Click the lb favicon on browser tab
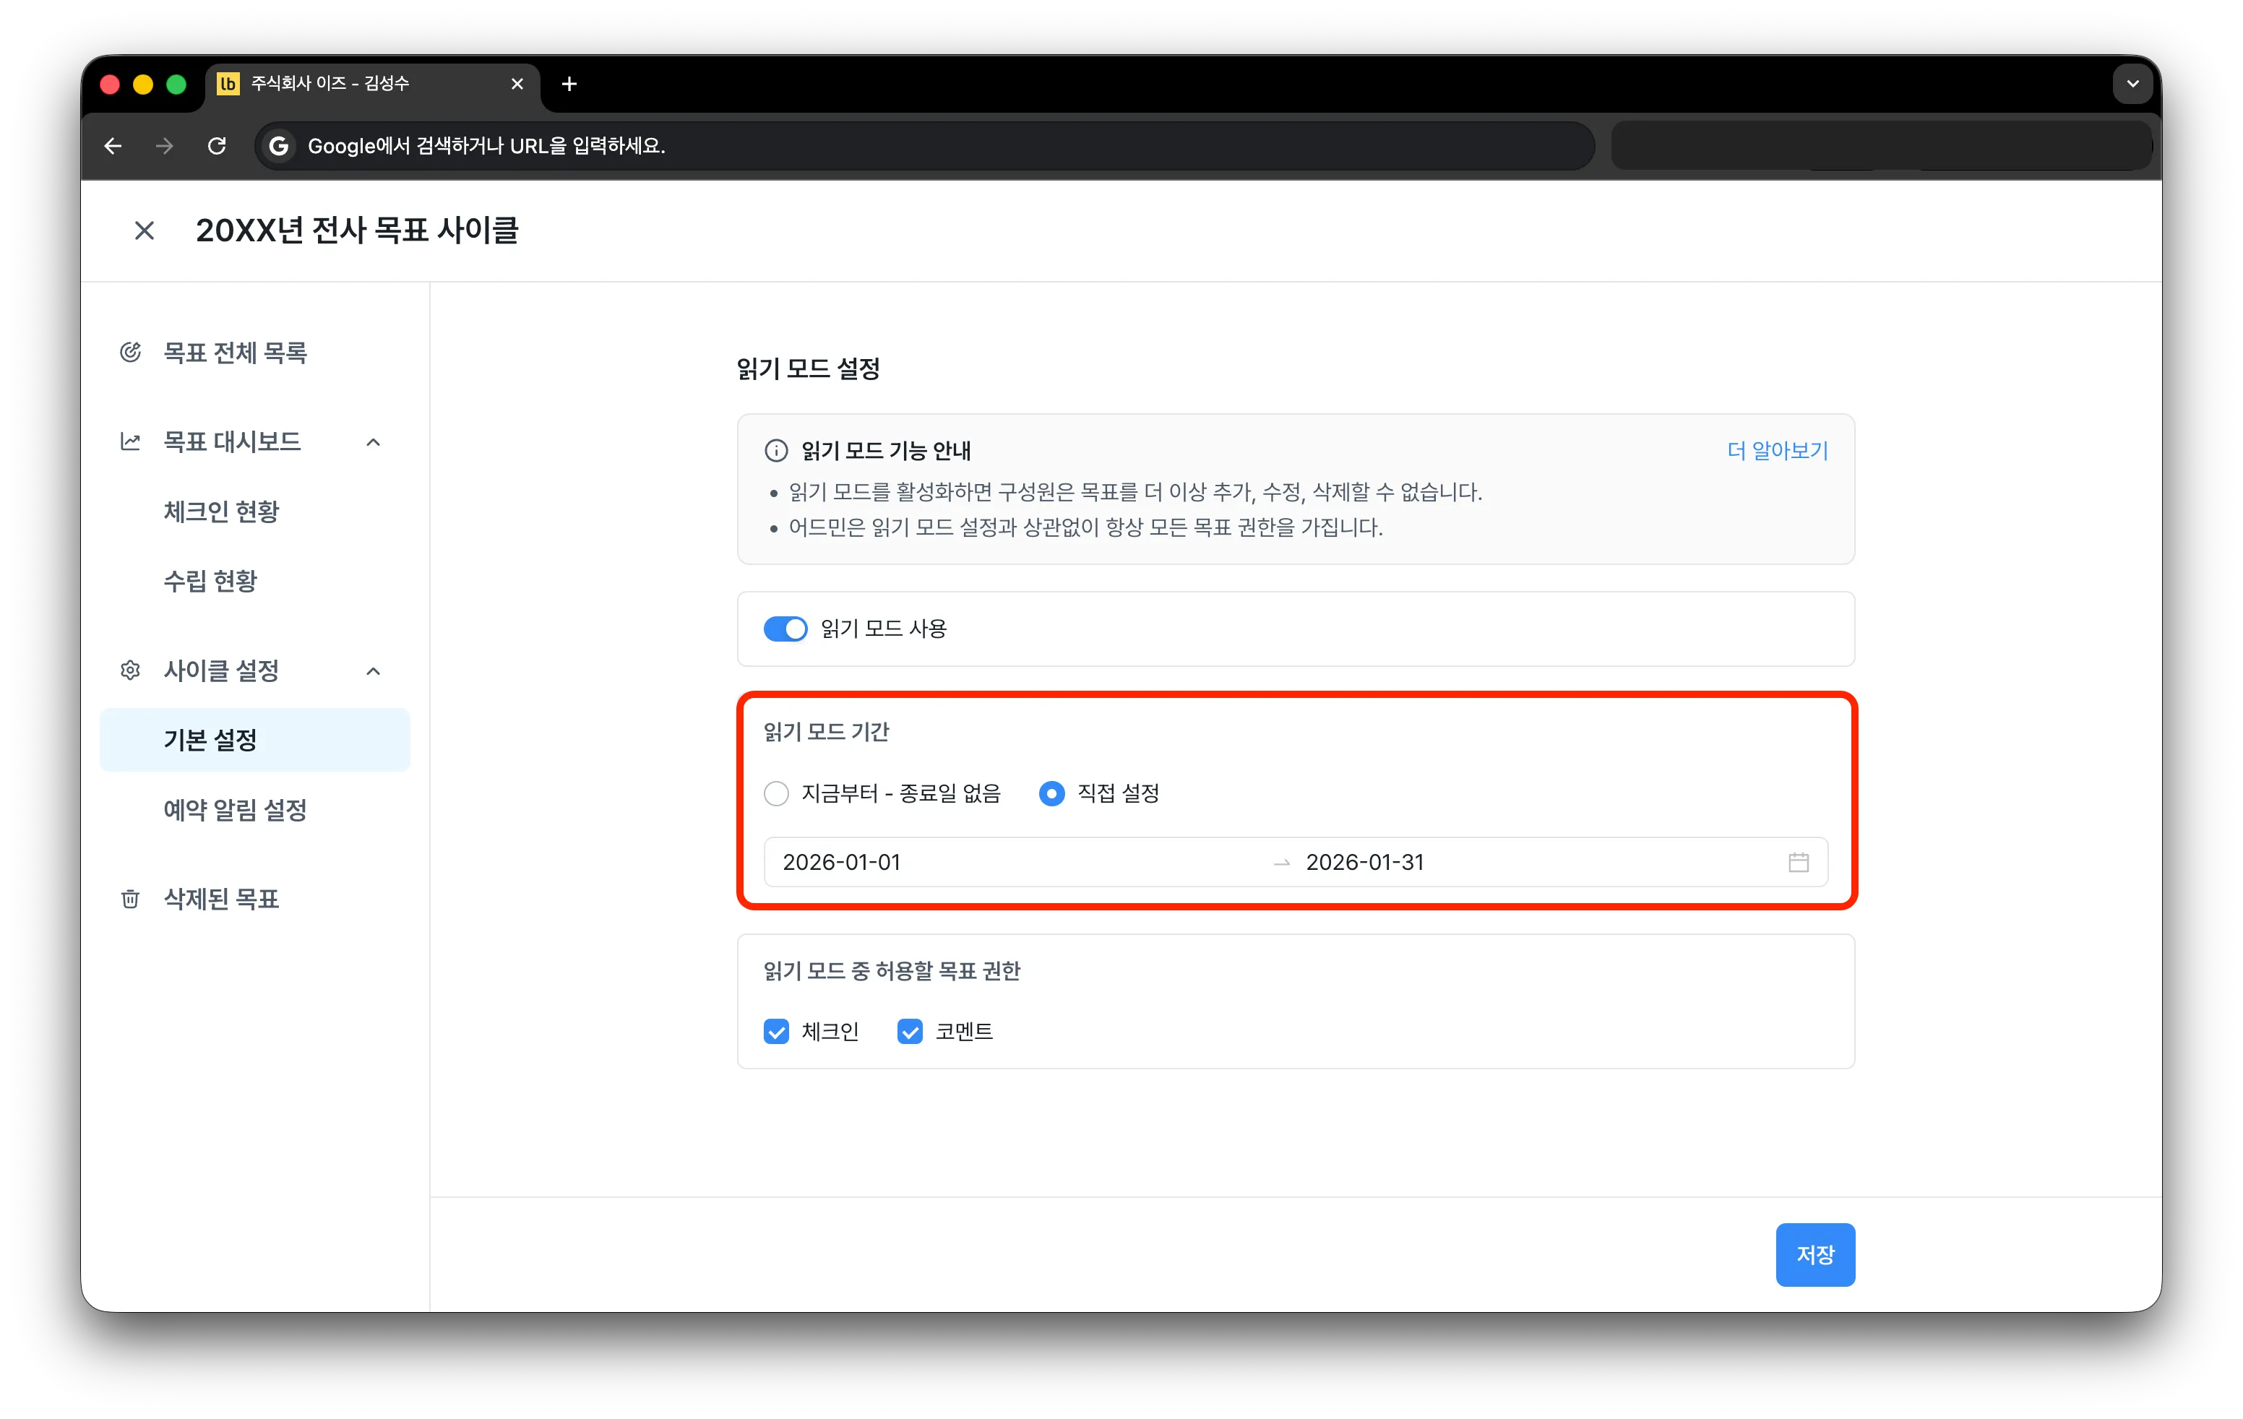 point(228,84)
